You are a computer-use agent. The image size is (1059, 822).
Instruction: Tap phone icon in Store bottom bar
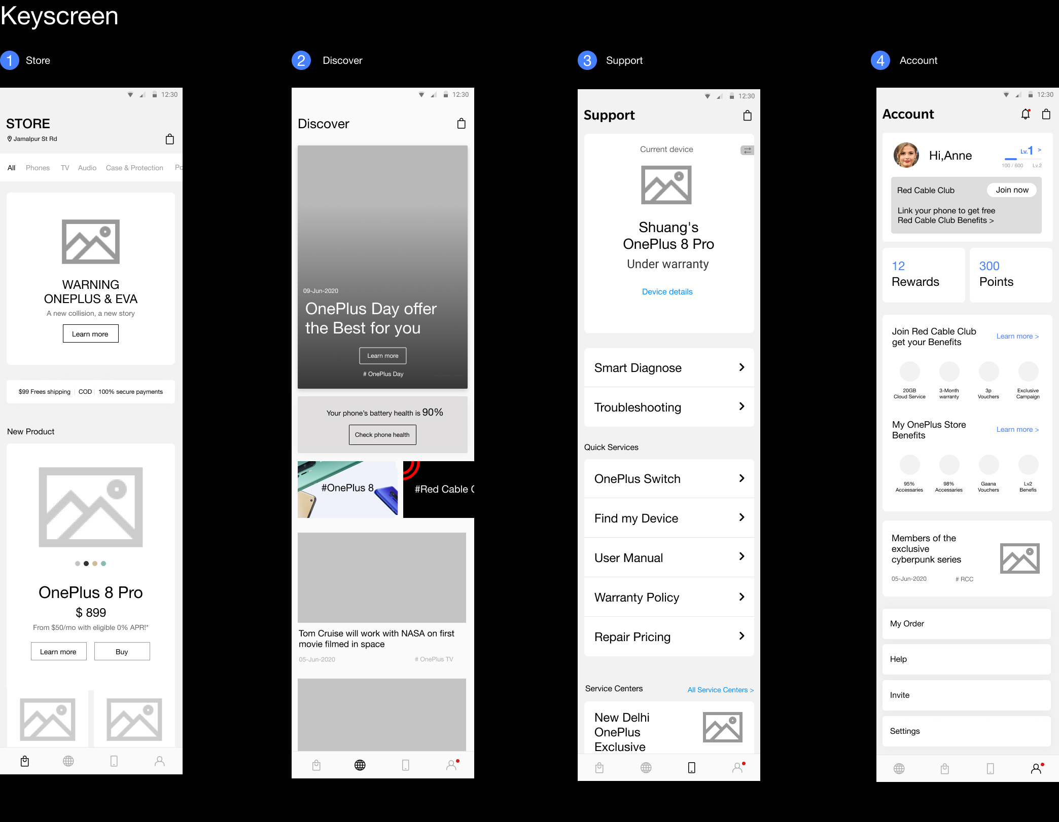pos(114,761)
